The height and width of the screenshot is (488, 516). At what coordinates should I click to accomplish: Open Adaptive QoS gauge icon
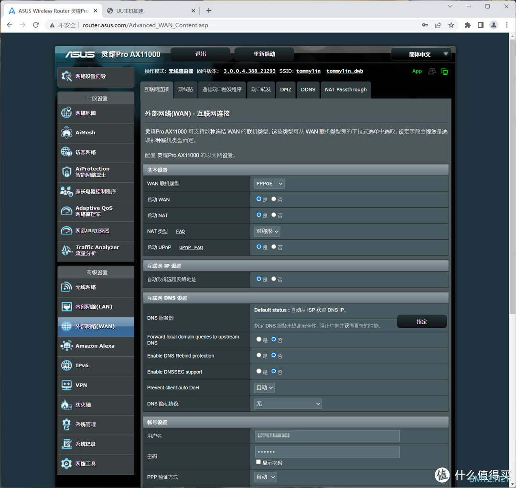[66, 211]
